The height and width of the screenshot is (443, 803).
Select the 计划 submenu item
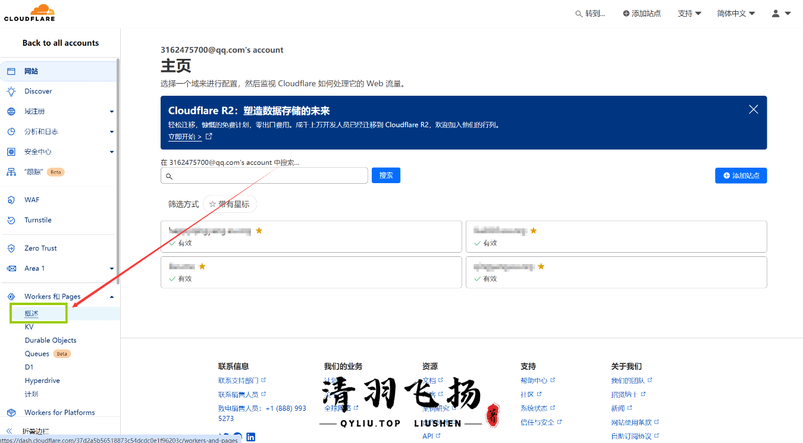tap(32, 394)
